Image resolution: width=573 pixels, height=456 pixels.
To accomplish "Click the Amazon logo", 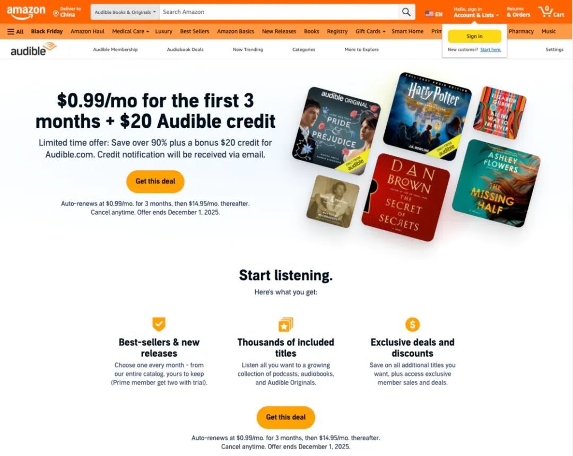I will click(26, 12).
